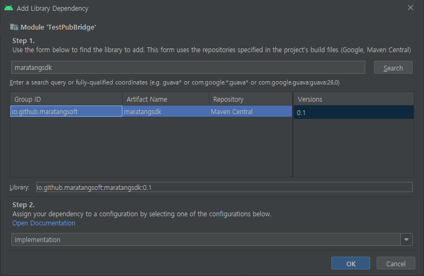The height and width of the screenshot is (276, 424).
Task: Focus the Library coordinates text field
Action: (x=224, y=187)
